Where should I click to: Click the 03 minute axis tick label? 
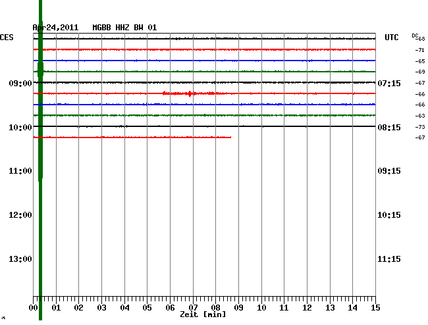point(102,308)
